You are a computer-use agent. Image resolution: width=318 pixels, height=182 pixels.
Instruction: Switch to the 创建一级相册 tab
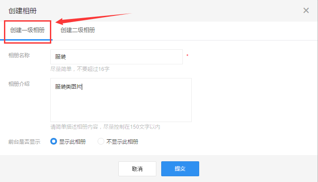pos(27,30)
